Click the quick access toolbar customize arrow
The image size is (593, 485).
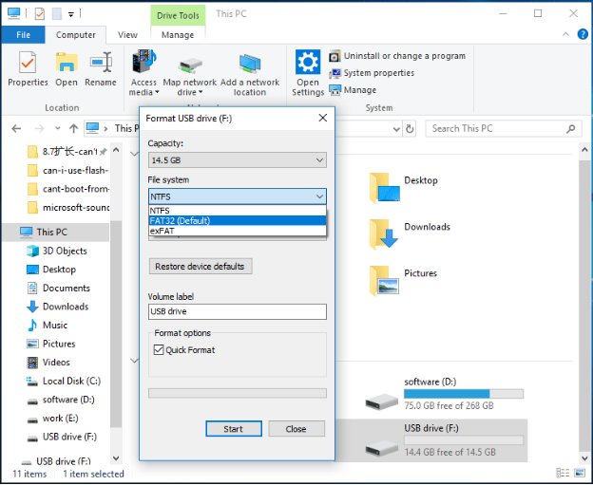70,14
